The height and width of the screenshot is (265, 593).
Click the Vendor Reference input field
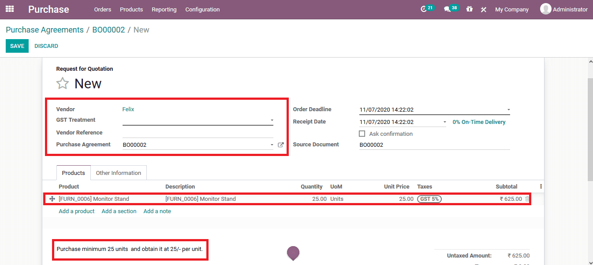tap(198, 132)
